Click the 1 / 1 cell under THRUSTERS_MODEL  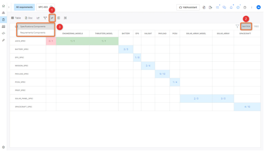104,41
